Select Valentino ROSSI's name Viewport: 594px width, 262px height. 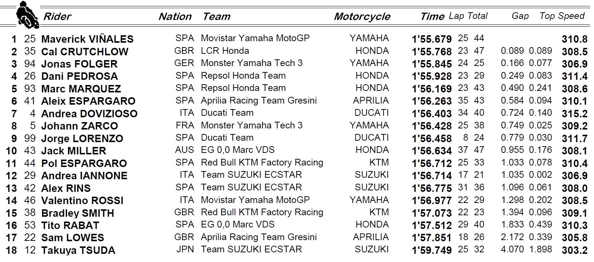click(82, 201)
